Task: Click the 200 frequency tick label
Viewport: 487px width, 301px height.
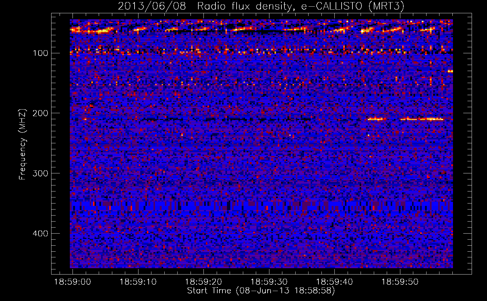Action: tap(40, 113)
